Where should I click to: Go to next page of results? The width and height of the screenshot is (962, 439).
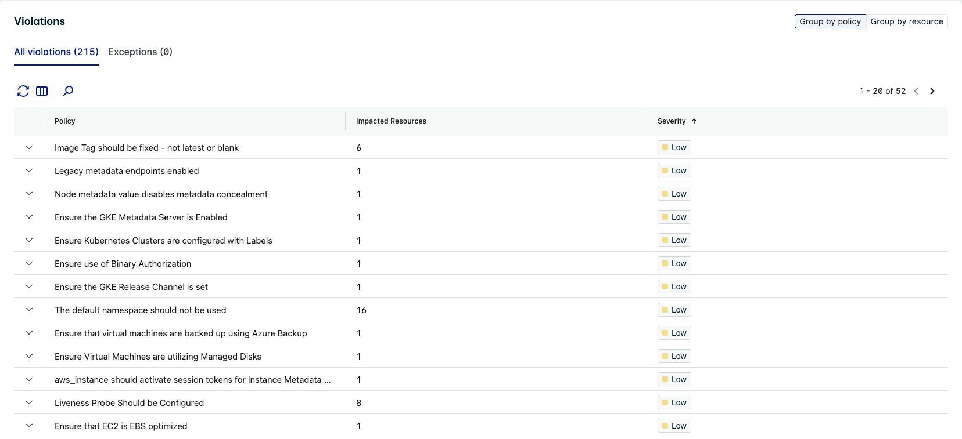pyautogui.click(x=932, y=91)
